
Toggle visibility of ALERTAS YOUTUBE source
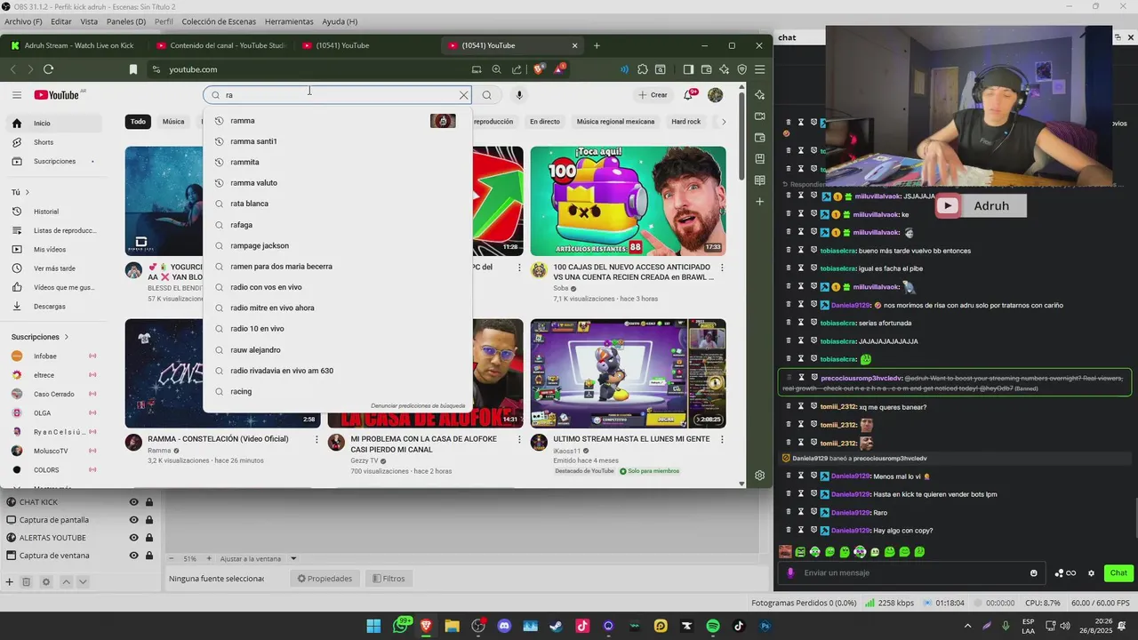point(134,538)
